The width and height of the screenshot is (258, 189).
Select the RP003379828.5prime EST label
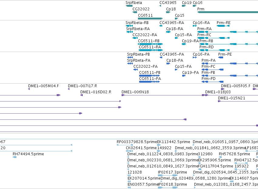click(137, 142)
